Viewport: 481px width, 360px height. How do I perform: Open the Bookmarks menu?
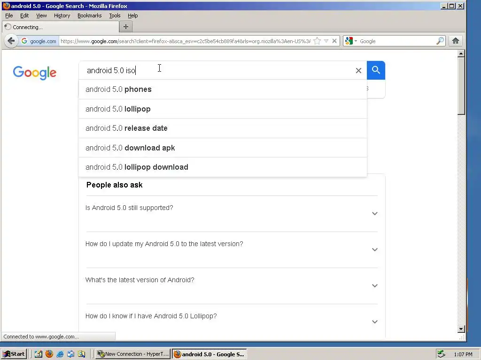click(x=89, y=15)
